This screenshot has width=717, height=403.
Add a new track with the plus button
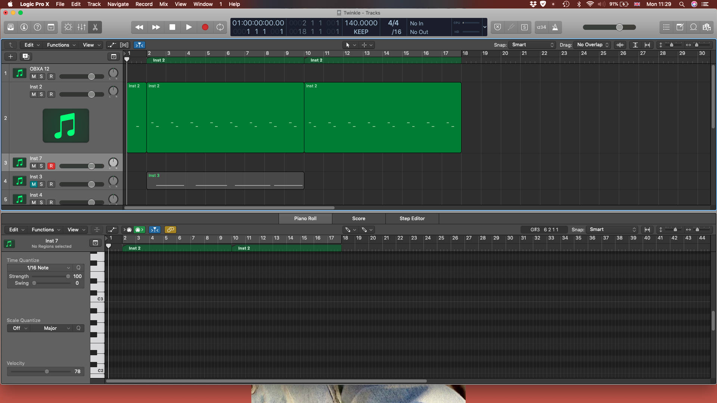(x=10, y=56)
